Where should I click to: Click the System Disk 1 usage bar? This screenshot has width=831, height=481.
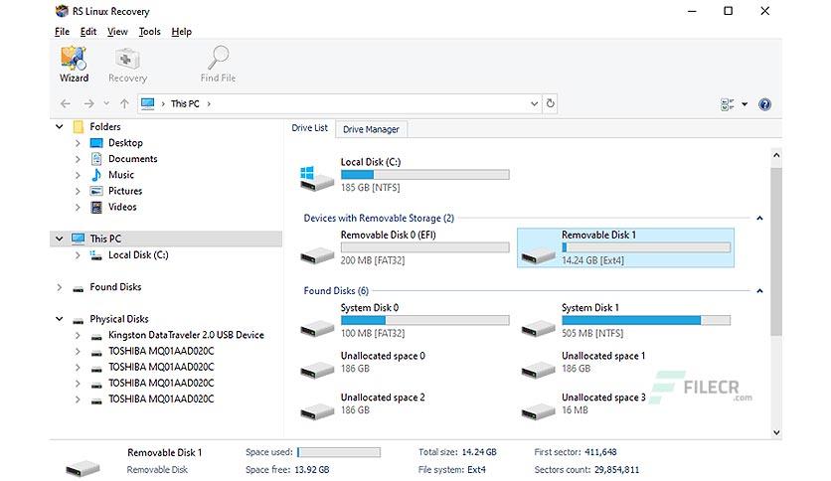646,320
